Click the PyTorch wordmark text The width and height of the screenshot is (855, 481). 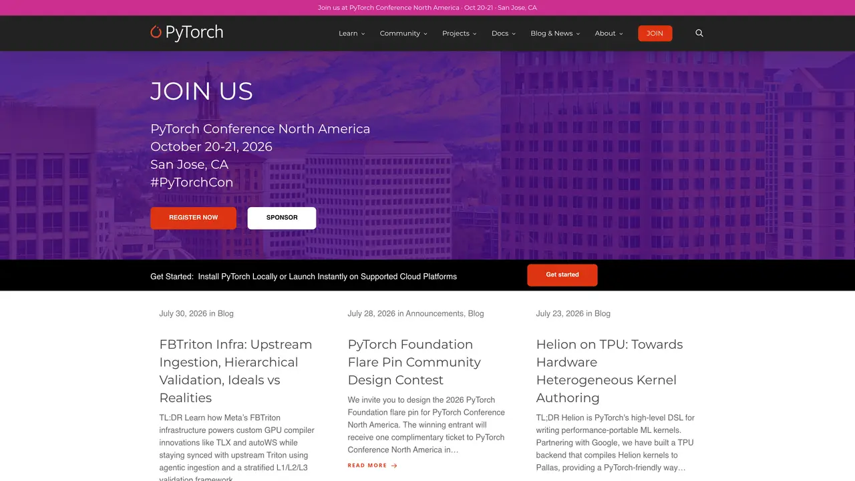coord(194,33)
